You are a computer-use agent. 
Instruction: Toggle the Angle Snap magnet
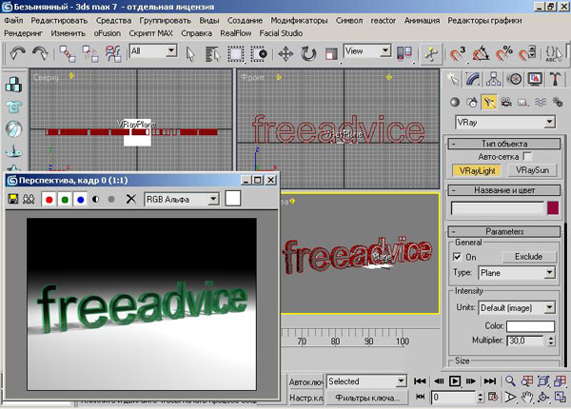click(x=481, y=54)
